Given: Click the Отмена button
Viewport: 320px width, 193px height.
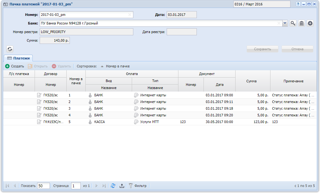Looking at the screenshot, I should [297, 49].
